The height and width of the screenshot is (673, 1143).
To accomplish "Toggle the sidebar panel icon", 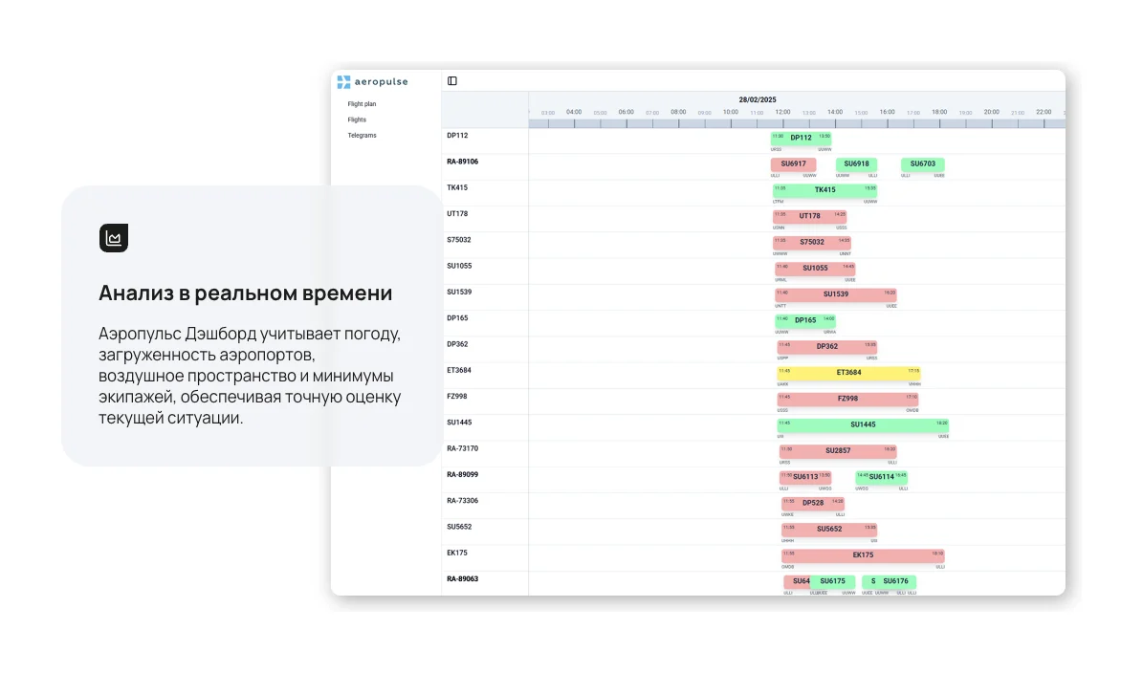I will pyautogui.click(x=452, y=81).
